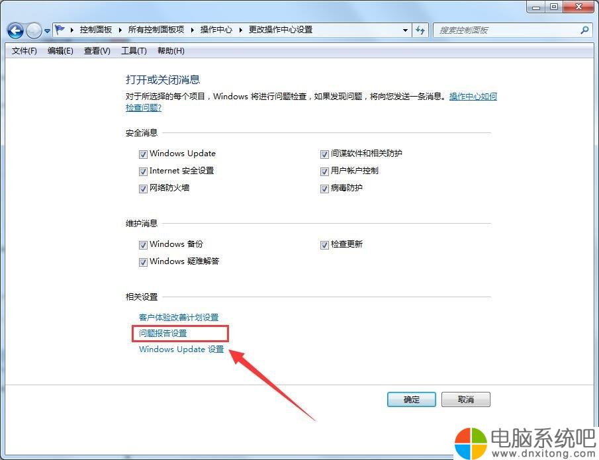
Task: Go to 所有控制面板项 breadcrumb
Action: (156, 29)
